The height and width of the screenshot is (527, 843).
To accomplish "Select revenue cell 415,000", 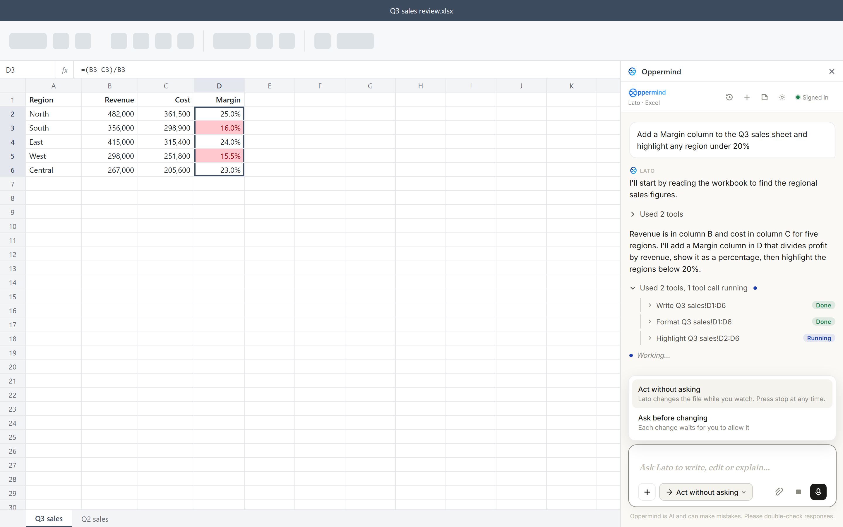I will click(110, 142).
